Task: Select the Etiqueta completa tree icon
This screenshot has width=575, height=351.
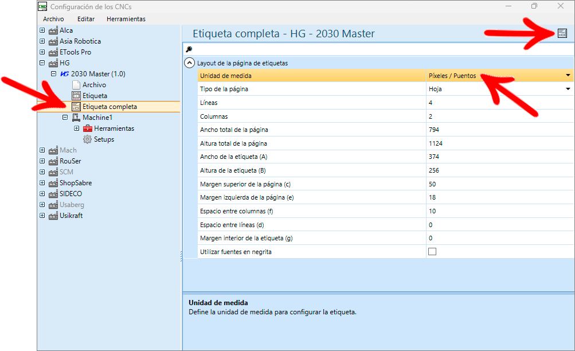Action: click(x=76, y=107)
